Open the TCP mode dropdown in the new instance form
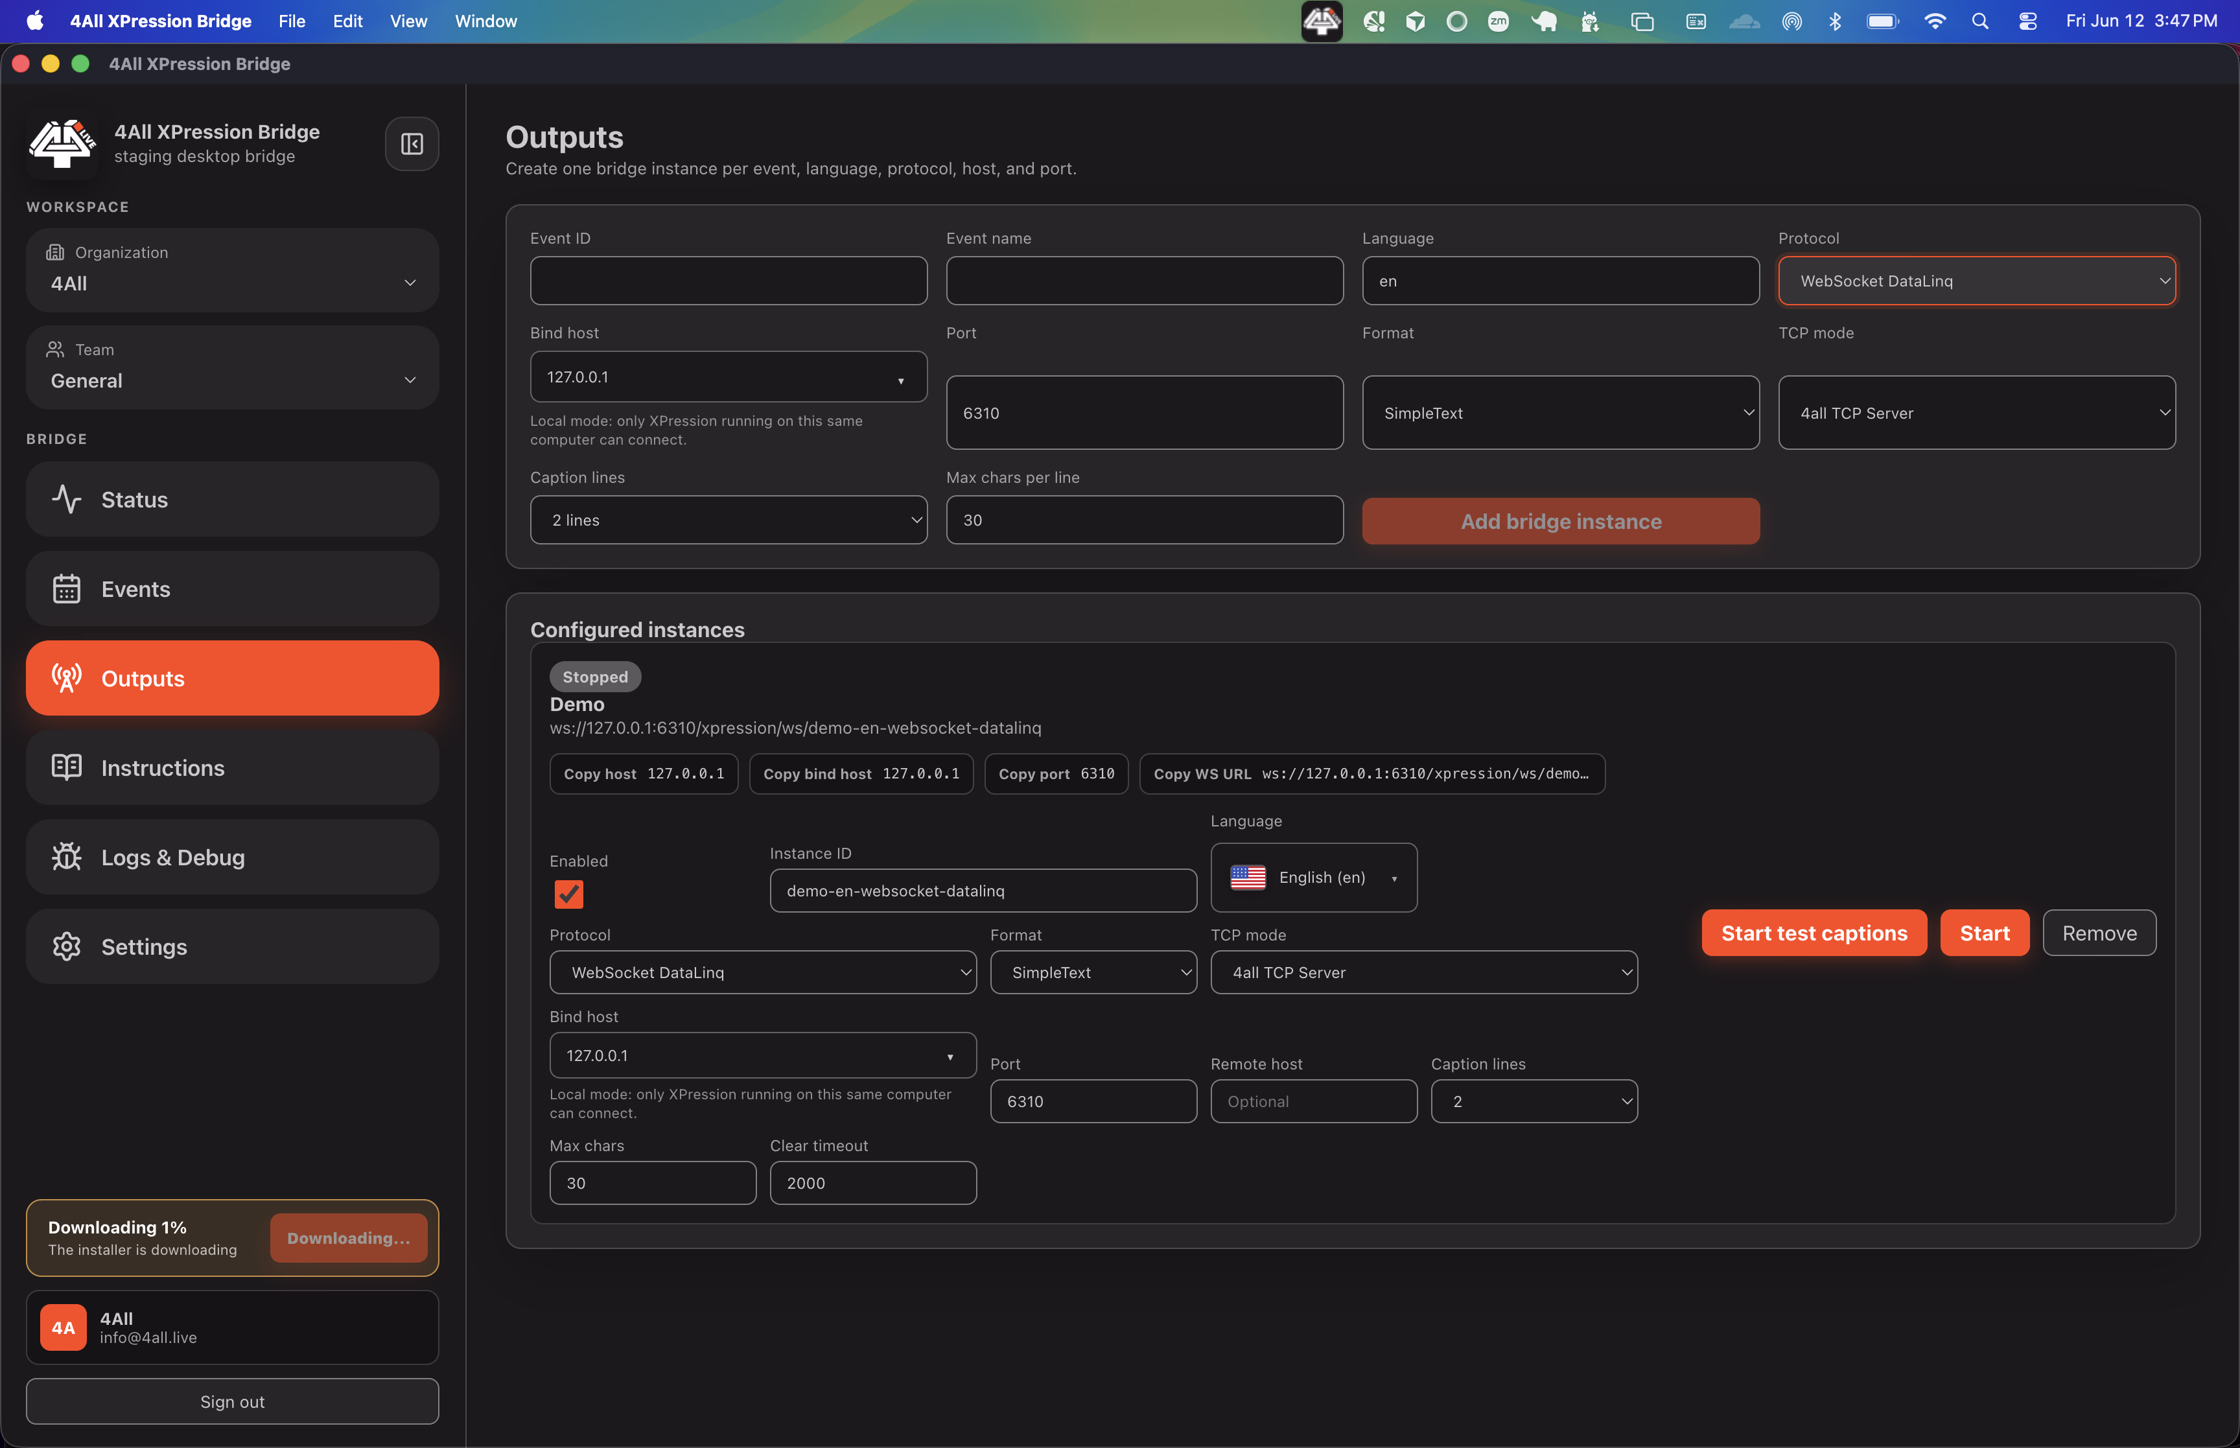The height and width of the screenshot is (1448, 2240). click(x=1977, y=413)
